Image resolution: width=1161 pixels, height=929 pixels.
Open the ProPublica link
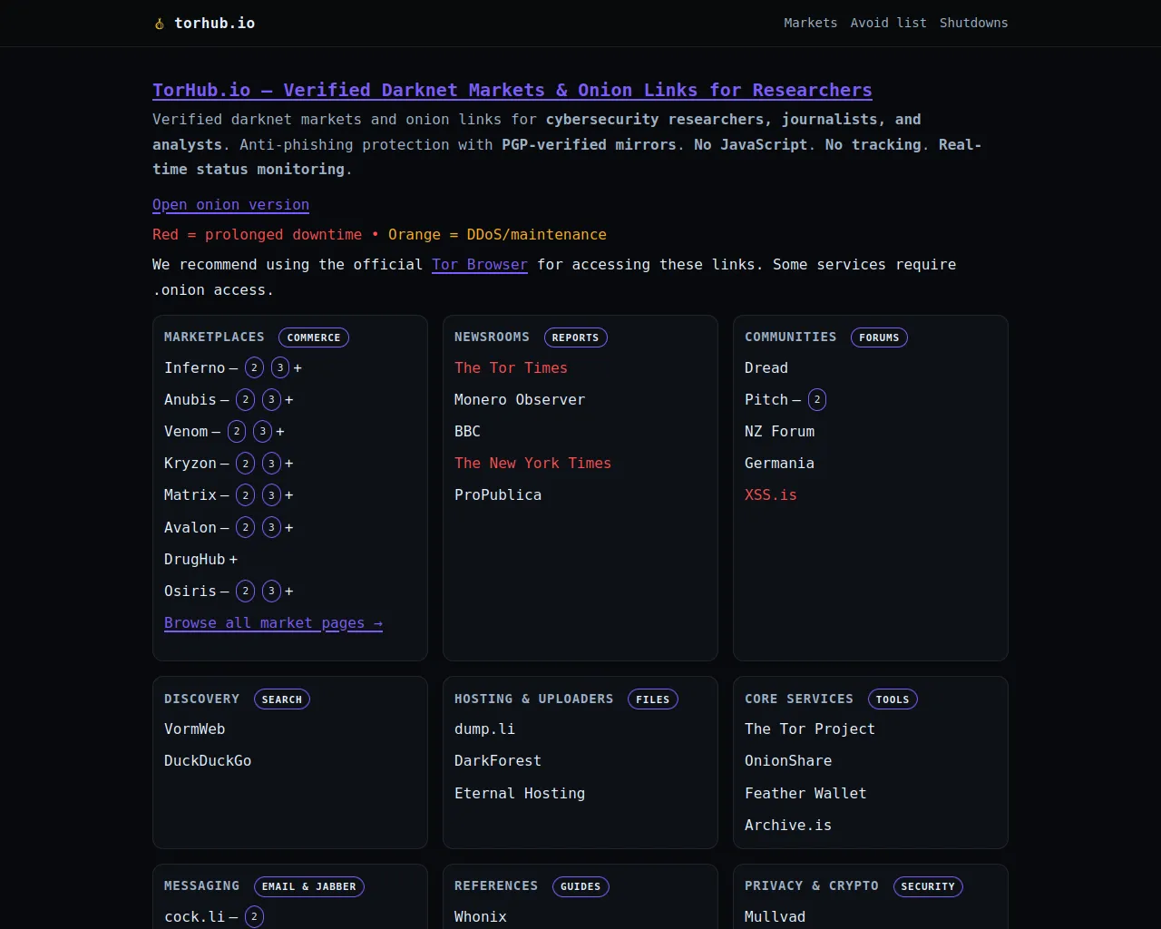[x=498, y=494]
